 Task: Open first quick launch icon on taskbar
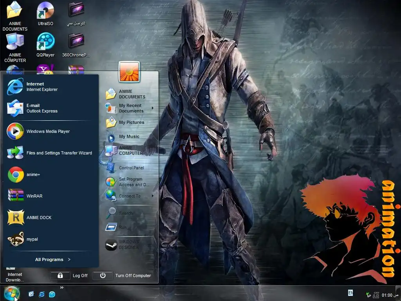click(x=31, y=294)
